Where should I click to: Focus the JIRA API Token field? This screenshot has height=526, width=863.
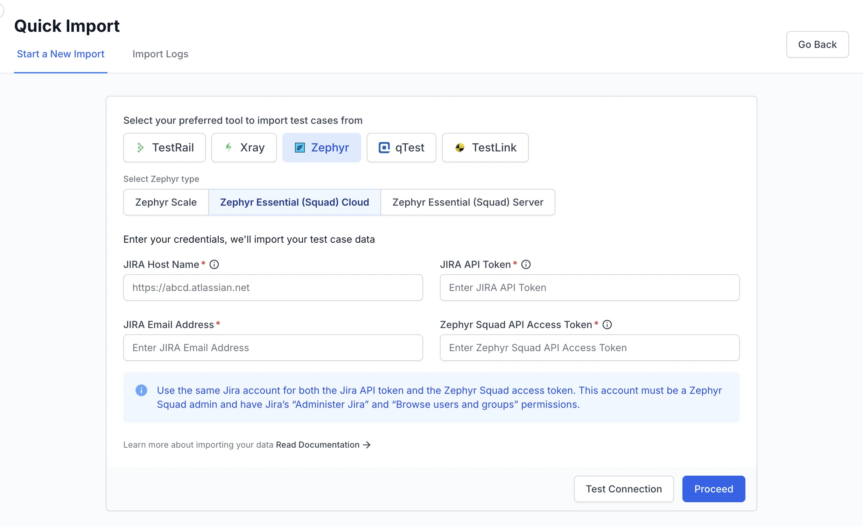coord(589,288)
